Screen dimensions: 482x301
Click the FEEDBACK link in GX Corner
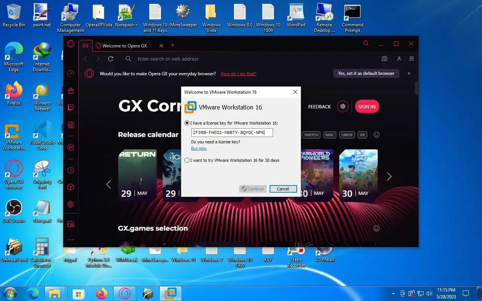(319, 107)
